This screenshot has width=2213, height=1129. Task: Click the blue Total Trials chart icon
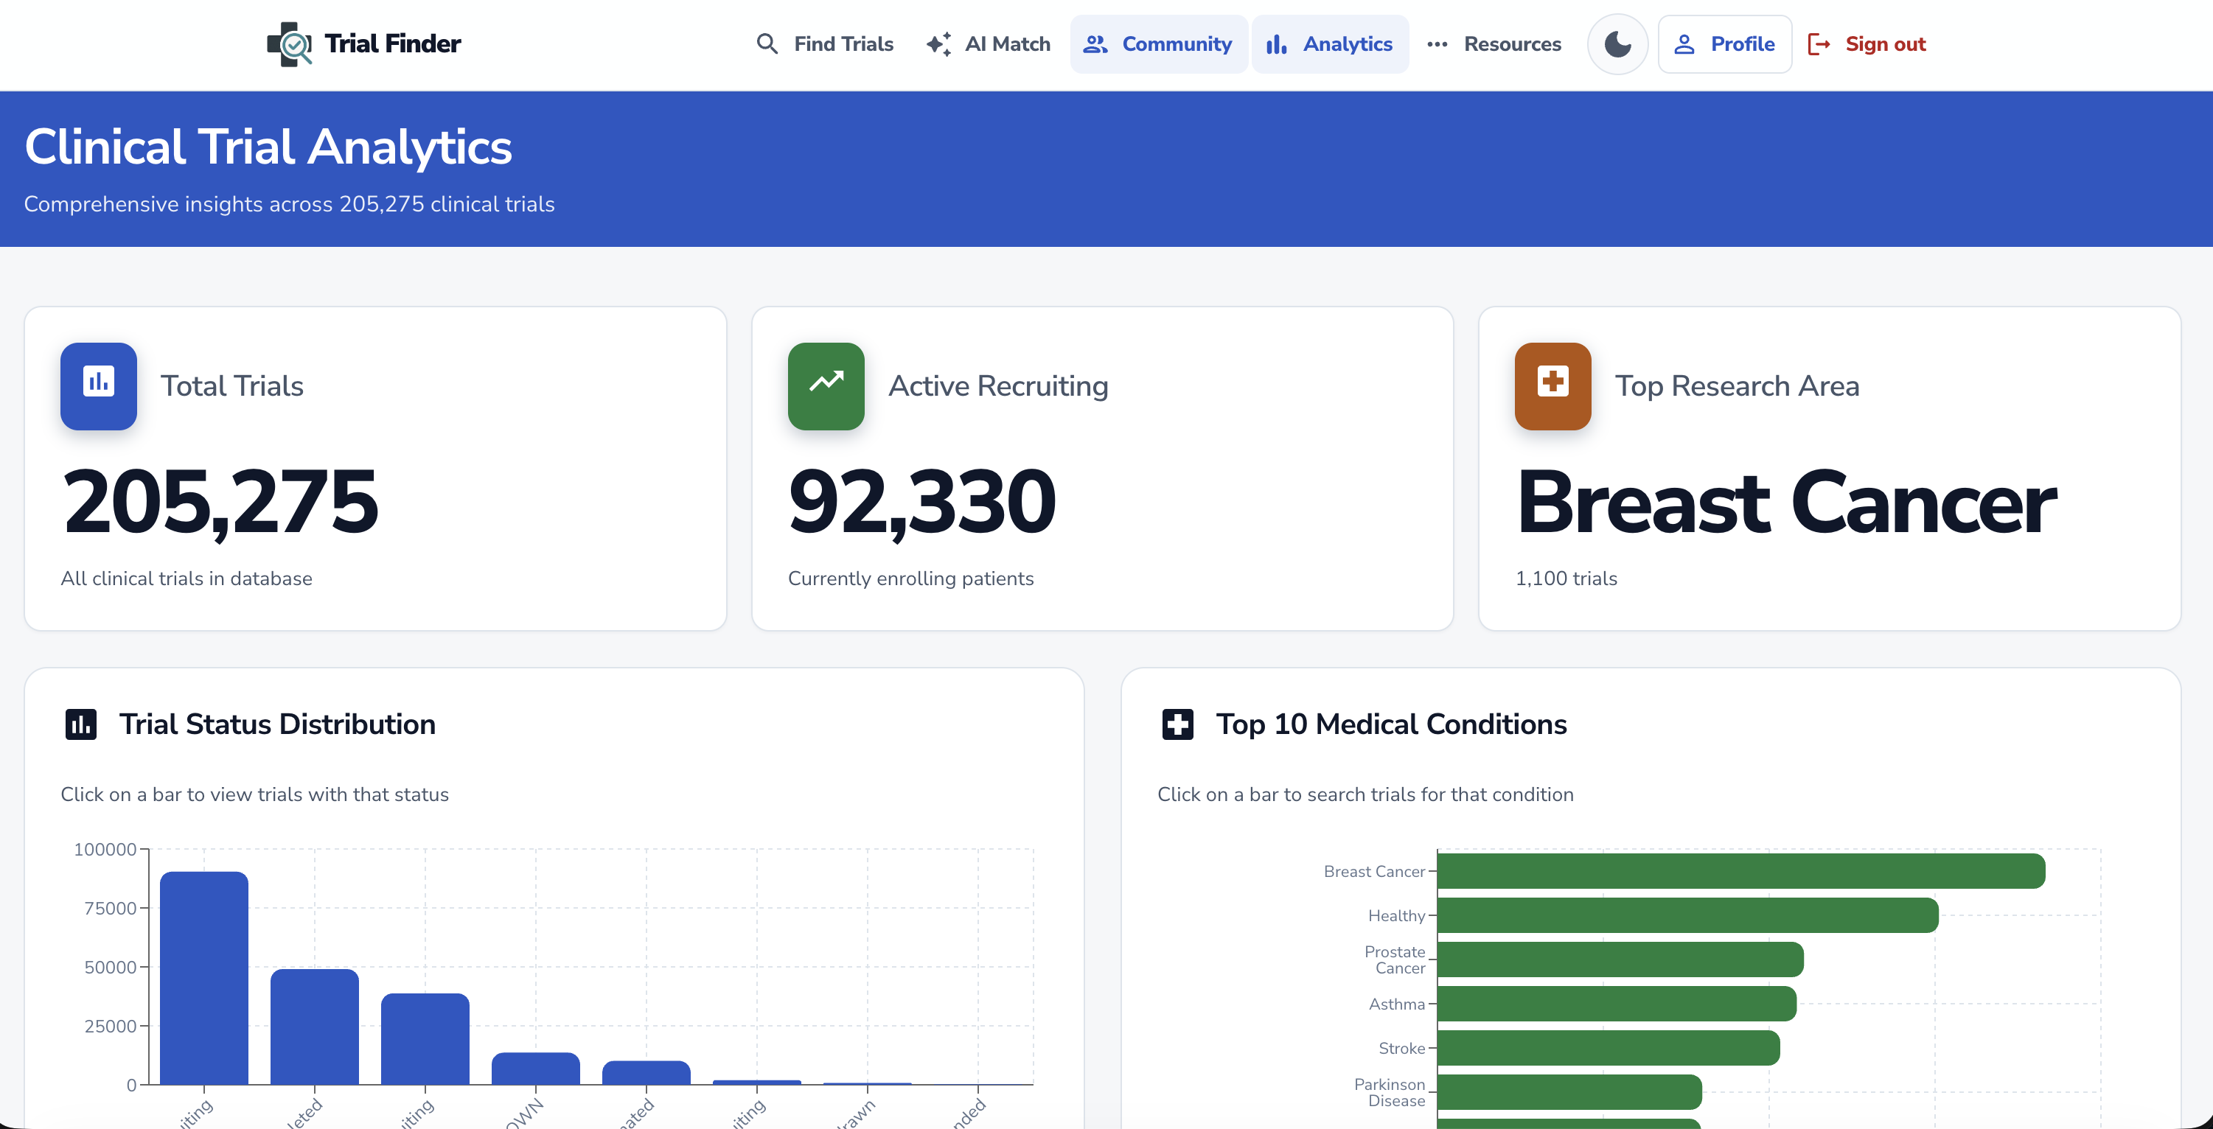(x=99, y=386)
